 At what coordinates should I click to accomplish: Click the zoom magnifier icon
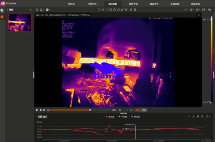[37, 10]
